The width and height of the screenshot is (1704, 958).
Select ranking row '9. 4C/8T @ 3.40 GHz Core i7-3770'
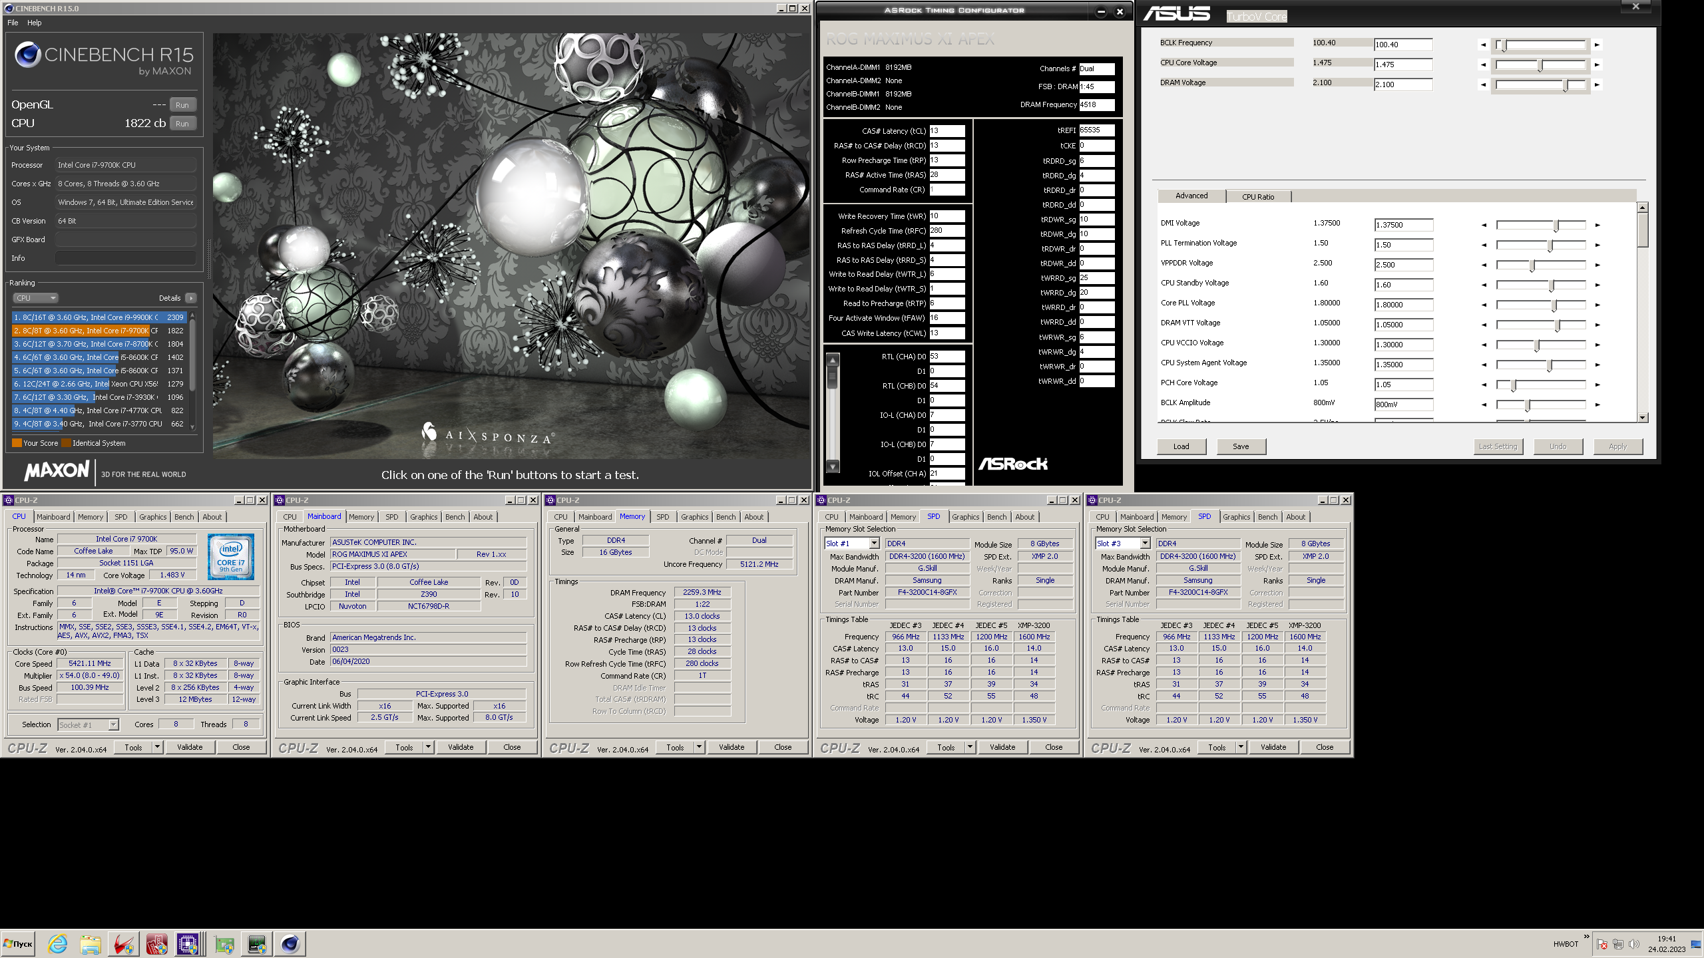click(x=99, y=424)
